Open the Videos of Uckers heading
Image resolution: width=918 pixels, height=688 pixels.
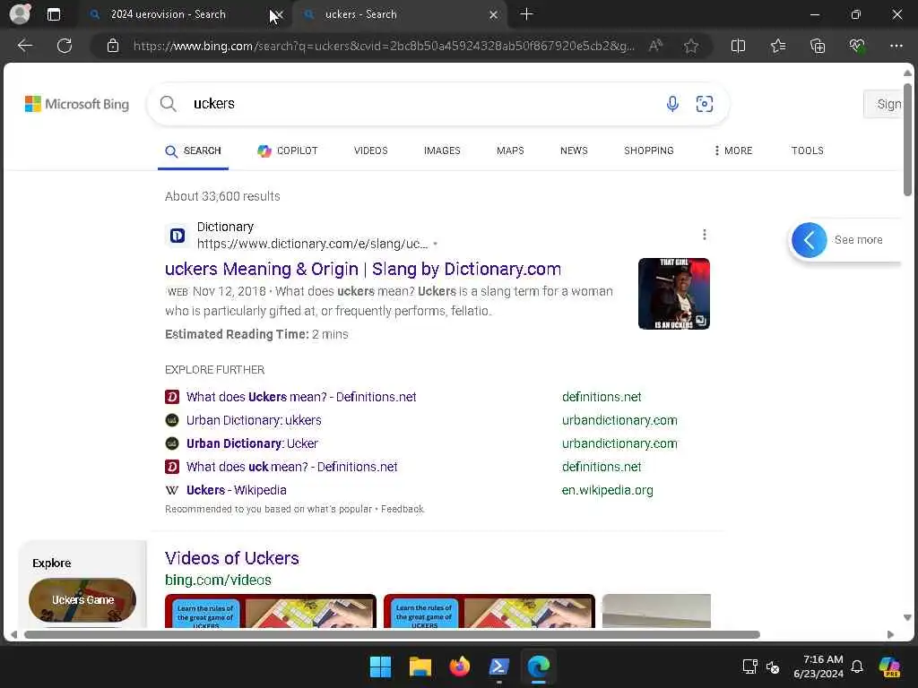tap(232, 558)
